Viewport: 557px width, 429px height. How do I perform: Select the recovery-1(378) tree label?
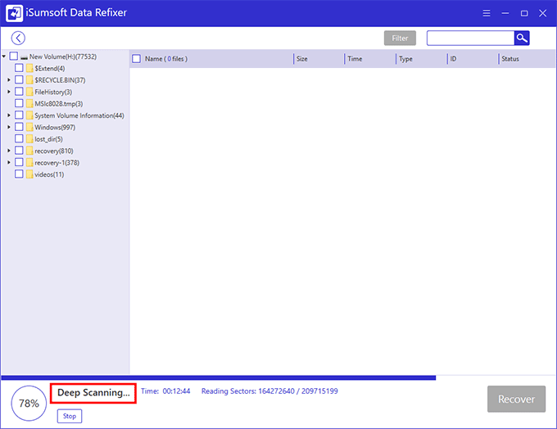[57, 163]
